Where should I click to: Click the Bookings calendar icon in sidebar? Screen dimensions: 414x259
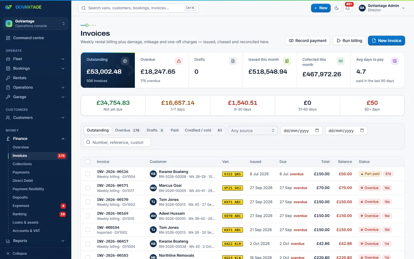tap(8, 68)
